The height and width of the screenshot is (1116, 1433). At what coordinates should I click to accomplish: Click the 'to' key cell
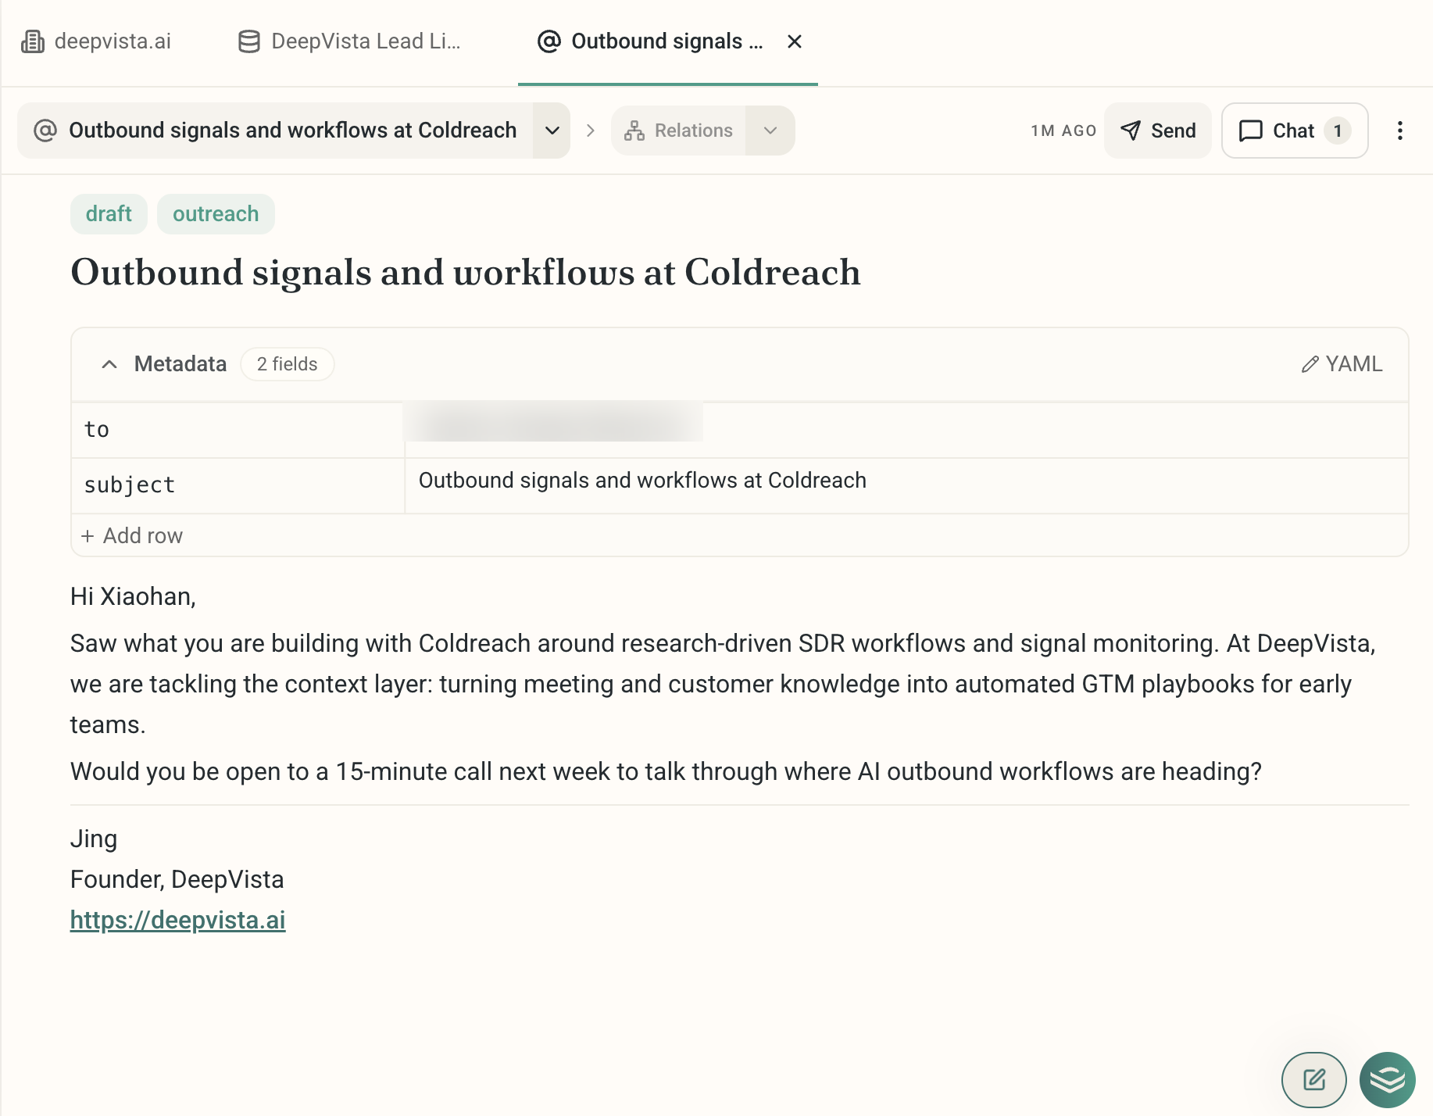(x=238, y=430)
